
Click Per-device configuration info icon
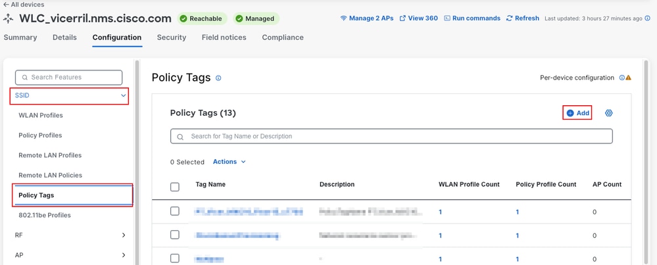621,78
